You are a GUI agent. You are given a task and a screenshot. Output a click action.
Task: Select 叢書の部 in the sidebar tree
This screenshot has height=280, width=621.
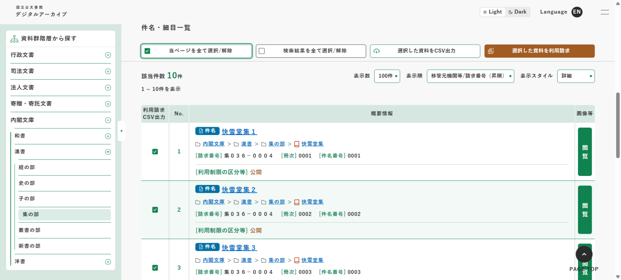pos(30,230)
